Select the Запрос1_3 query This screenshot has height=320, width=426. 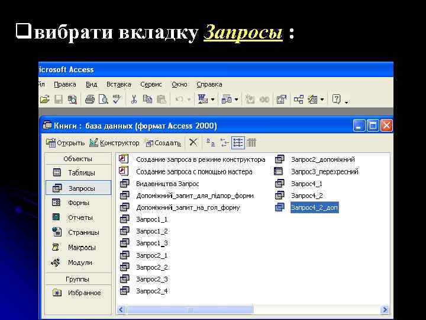point(144,243)
